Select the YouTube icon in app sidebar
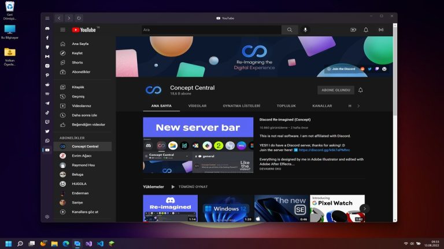The width and height of the screenshot is (444, 249). [47, 150]
